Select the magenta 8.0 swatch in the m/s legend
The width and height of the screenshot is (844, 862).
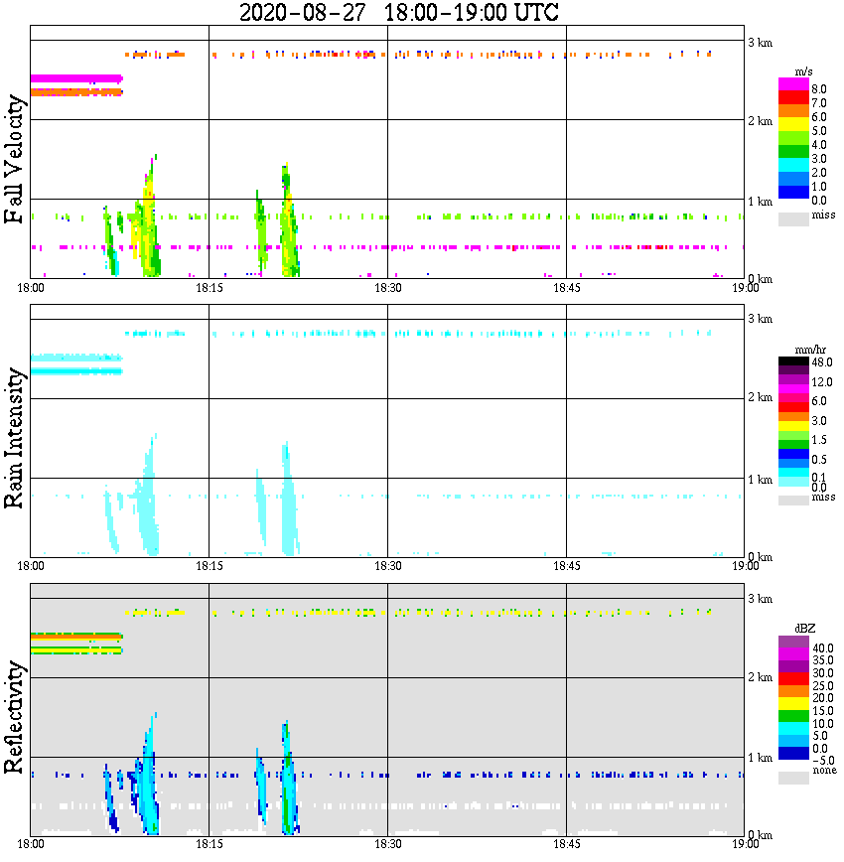point(793,84)
